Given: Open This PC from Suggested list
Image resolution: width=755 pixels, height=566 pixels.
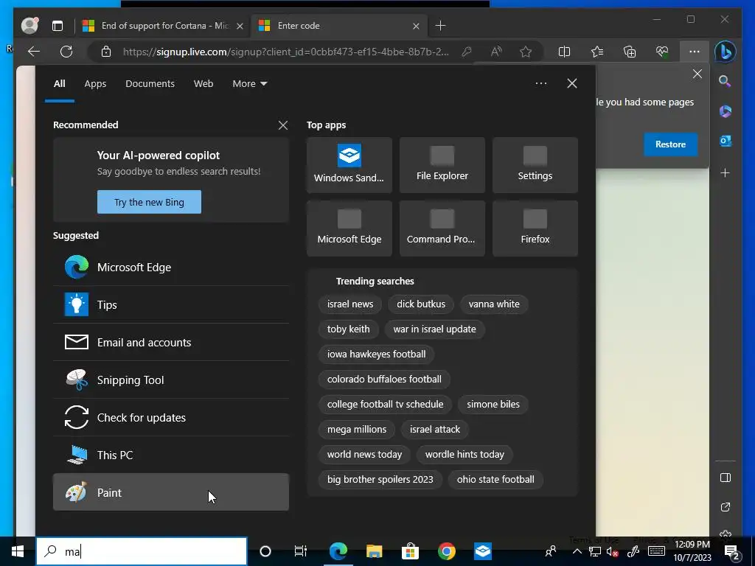Looking at the screenshot, I should coord(171,455).
